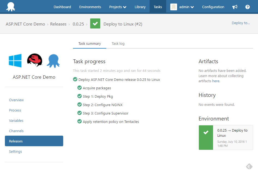Navigate to the Dashboard menu item

pos(62,7)
